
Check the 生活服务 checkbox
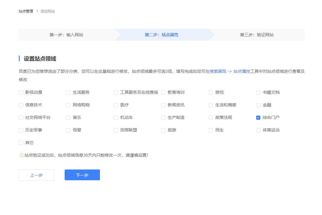68,93
